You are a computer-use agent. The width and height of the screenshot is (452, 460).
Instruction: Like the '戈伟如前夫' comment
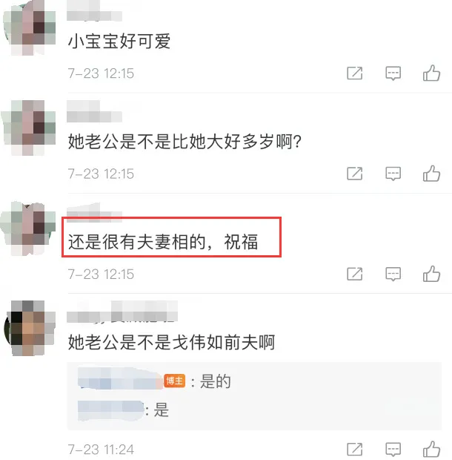tap(431, 449)
